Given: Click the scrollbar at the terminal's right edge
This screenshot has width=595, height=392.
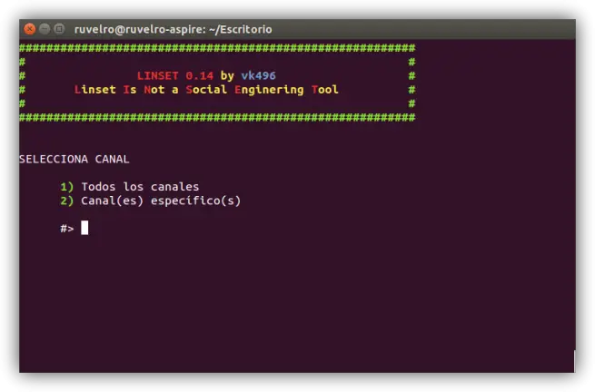Looking at the screenshot, I should click(574, 361).
